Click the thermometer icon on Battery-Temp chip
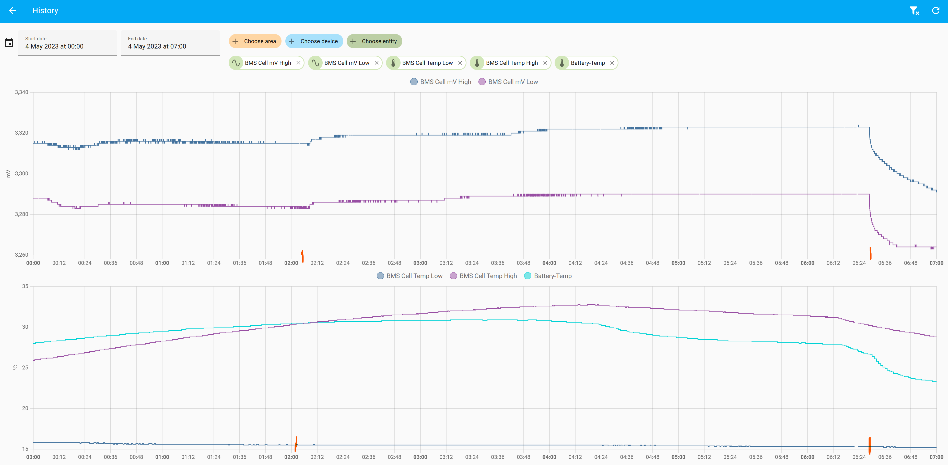The height and width of the screenshot is (465, 948). pyautogui.click(x=561, y=63)
